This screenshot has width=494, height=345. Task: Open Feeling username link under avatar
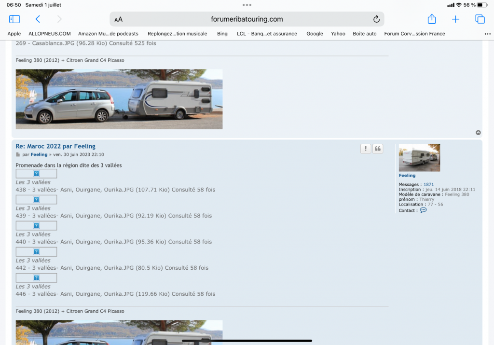(407, 176)
